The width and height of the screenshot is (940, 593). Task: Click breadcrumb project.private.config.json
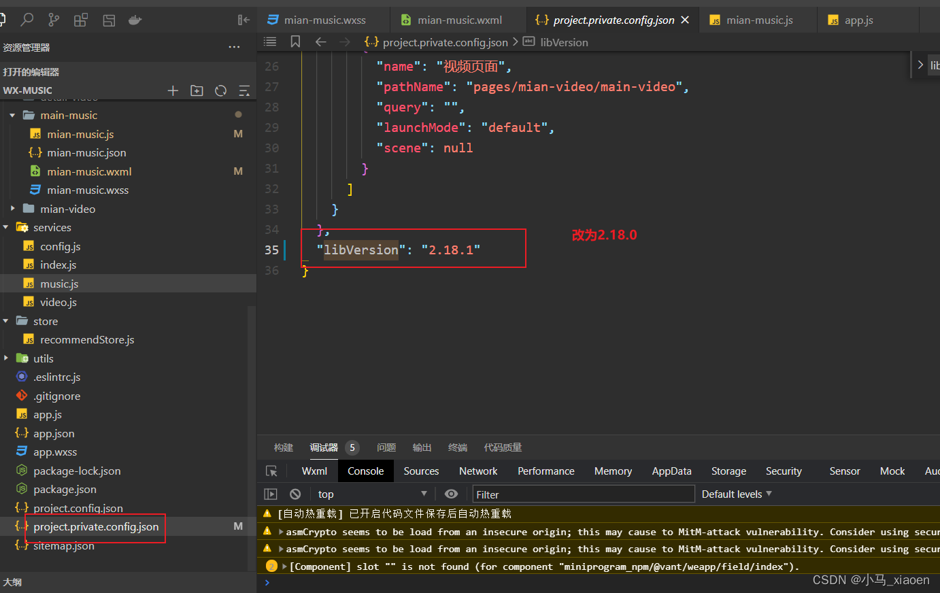tap(445, 42)
